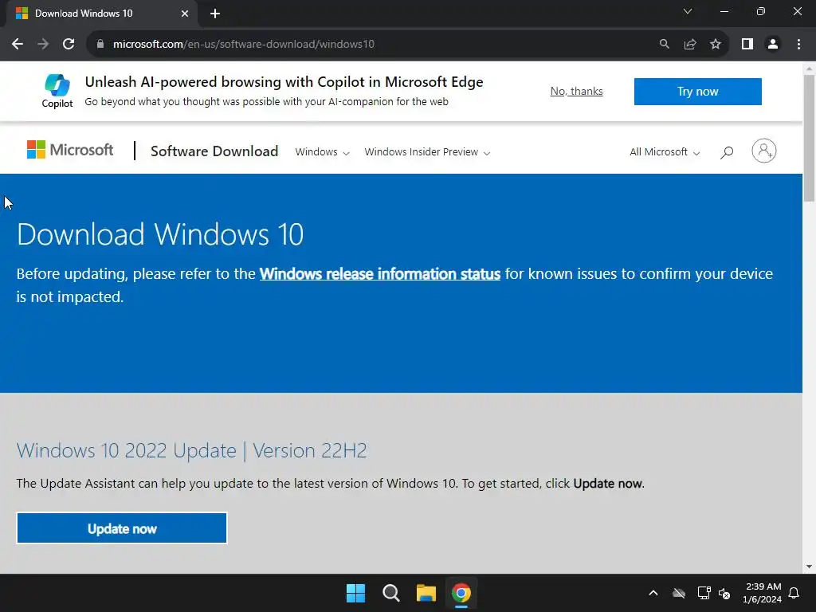Dismiss the banner with No, thanks

(577, 91)
